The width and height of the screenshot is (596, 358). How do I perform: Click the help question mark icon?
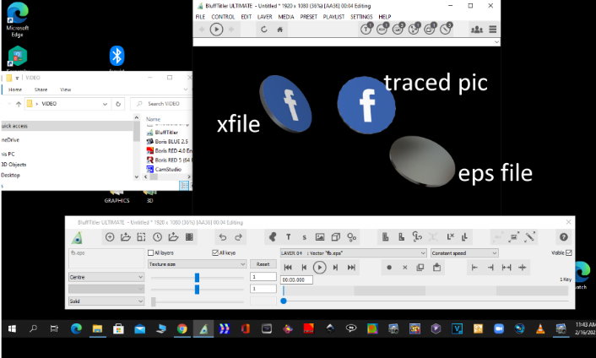coord(564,237)
